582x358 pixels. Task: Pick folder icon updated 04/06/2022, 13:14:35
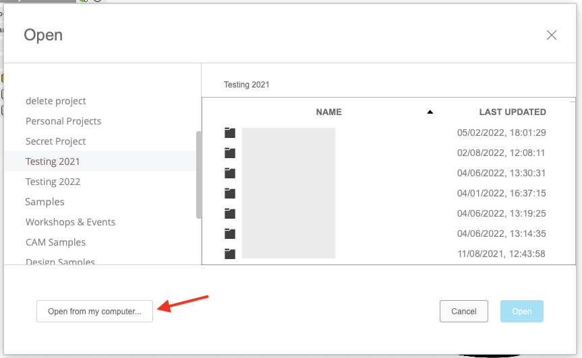(x=230, y=234)
